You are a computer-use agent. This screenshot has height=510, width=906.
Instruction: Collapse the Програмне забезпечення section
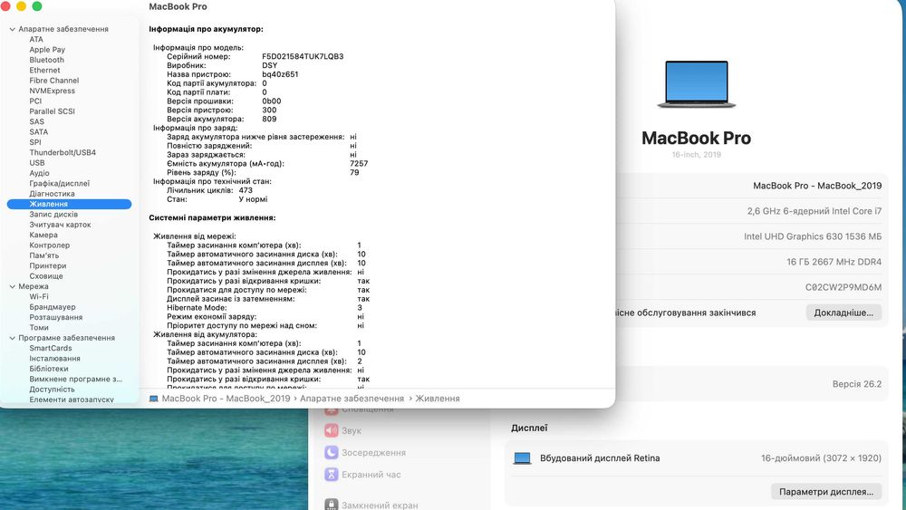(12, 338)
